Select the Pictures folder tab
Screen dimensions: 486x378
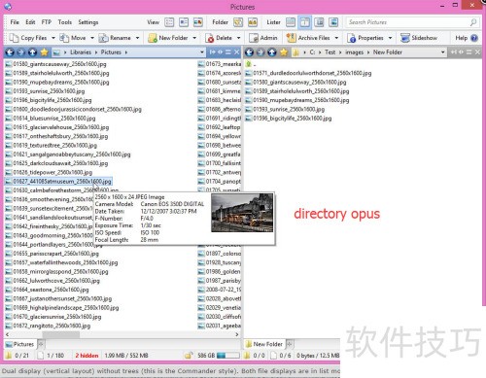tap(20, 344)
